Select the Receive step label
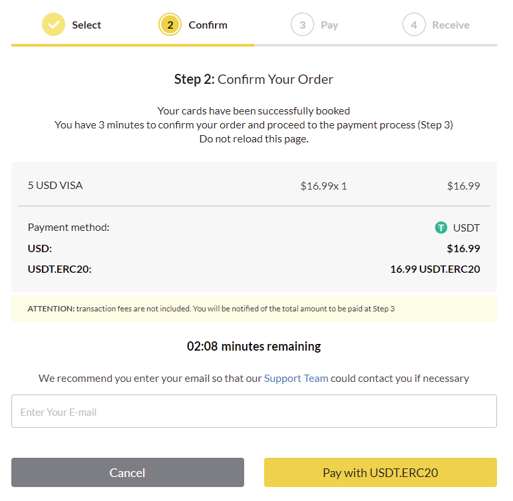513x501 pixels. point(450,25)
